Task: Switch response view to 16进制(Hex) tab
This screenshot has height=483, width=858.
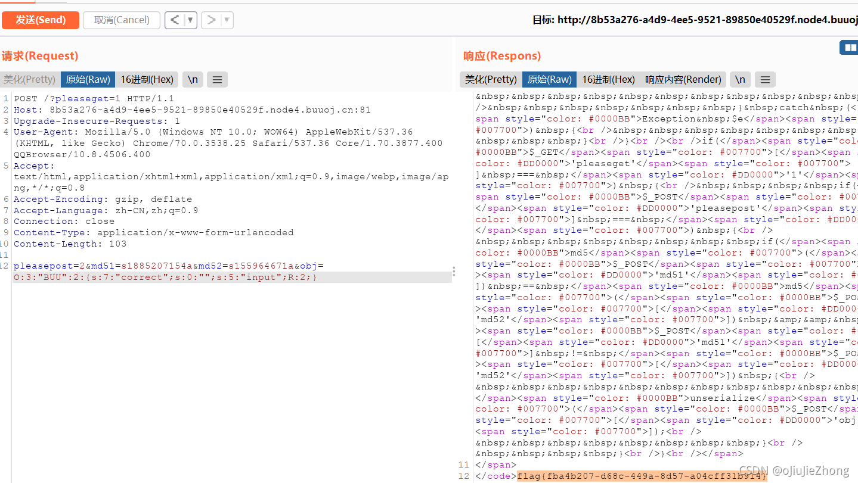Action: pyautogui.click(x=608, y=79)
